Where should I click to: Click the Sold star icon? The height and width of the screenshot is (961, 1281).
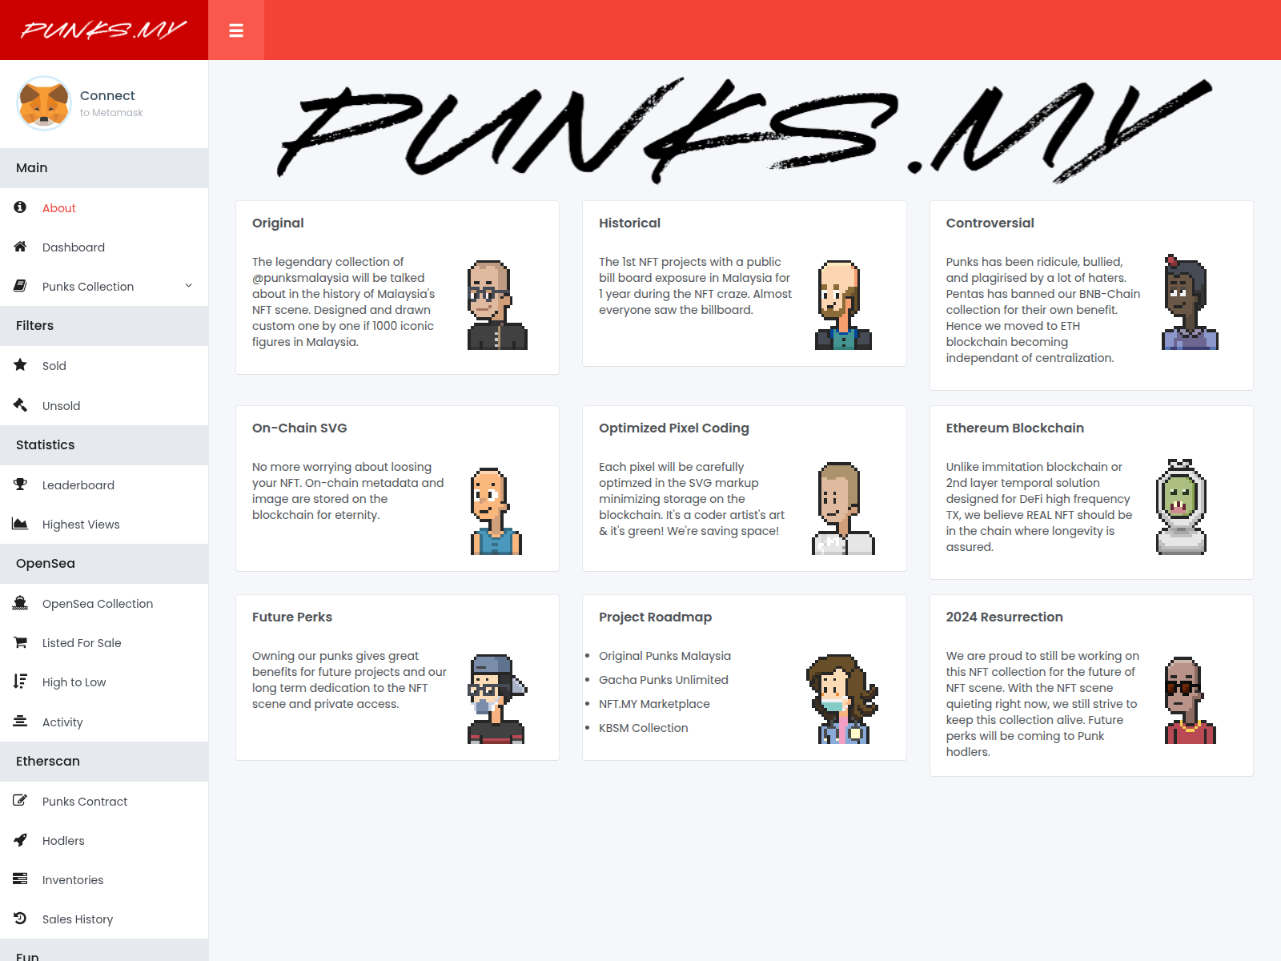20,365
